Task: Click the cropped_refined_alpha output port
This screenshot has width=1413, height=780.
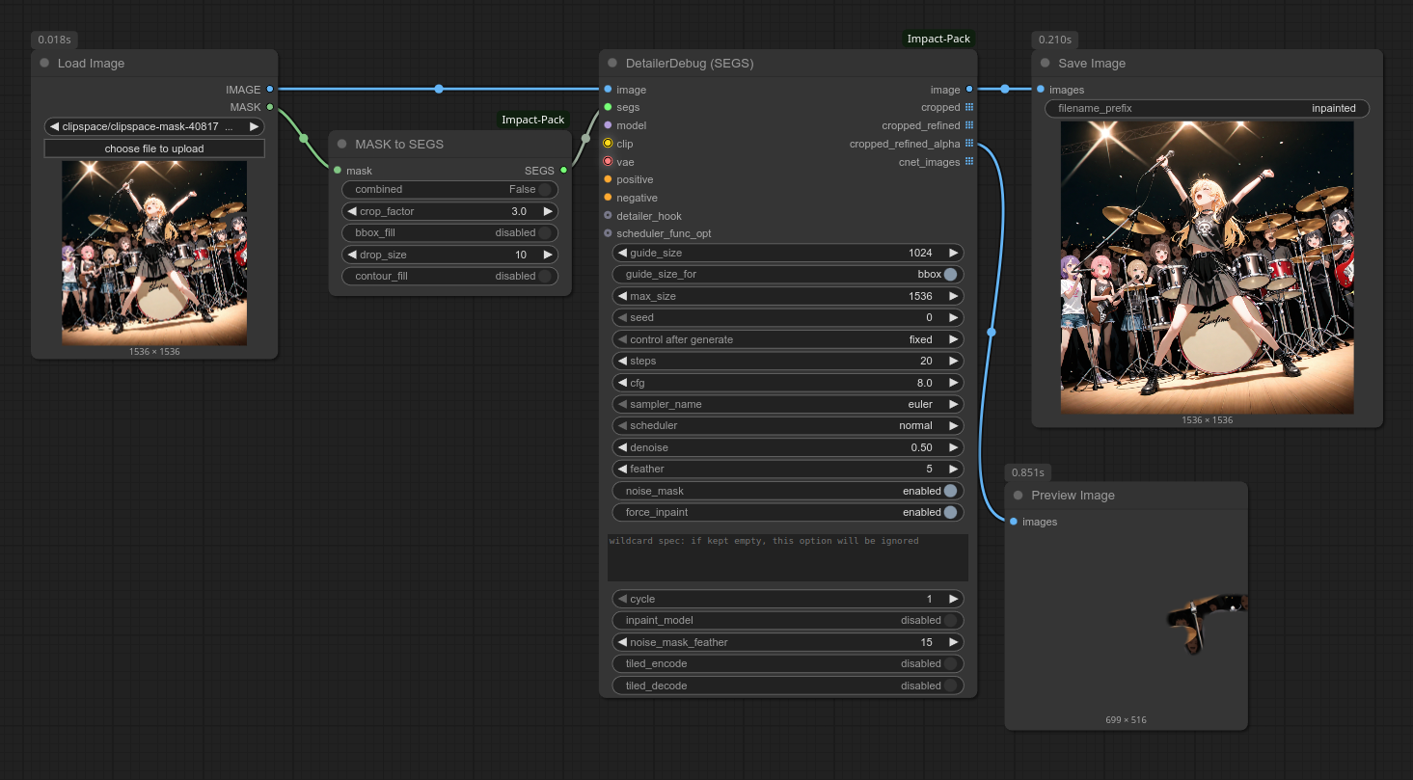Action: coord(969,143)
